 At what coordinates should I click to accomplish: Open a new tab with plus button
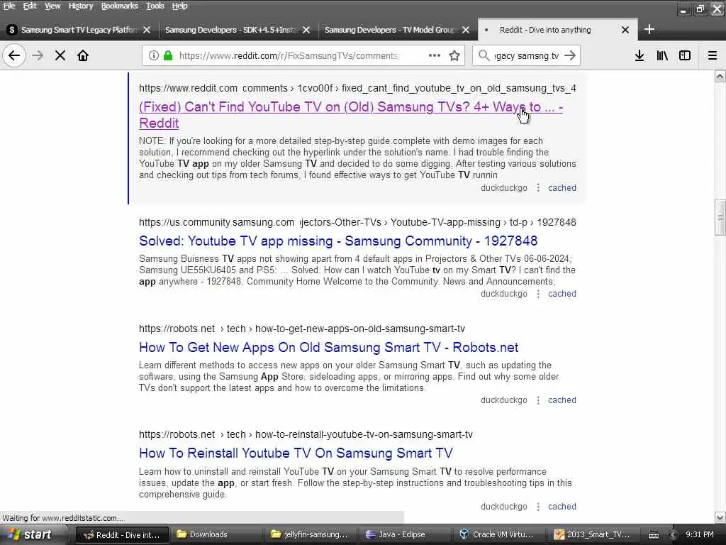(649, 30)
